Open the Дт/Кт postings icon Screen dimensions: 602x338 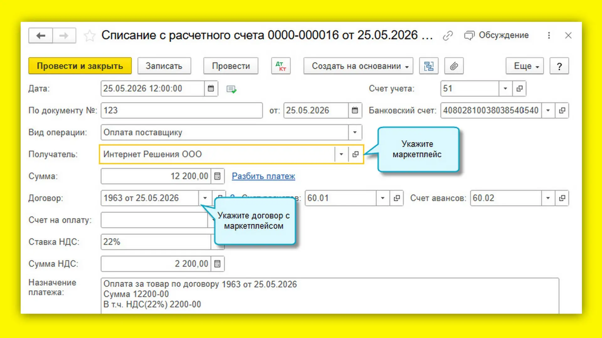click(x=281, y=66)
